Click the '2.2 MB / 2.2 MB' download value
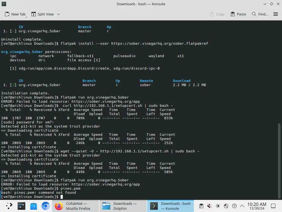 tap(189, 85)
